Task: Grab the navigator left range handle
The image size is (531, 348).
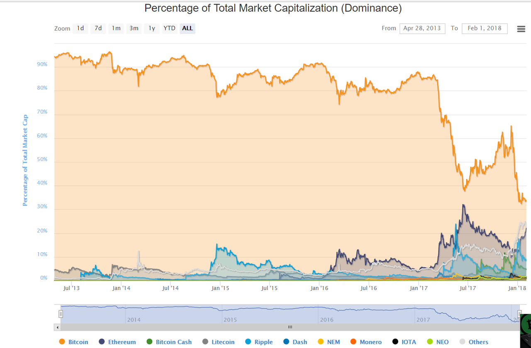Action: (x=61, y=314)
